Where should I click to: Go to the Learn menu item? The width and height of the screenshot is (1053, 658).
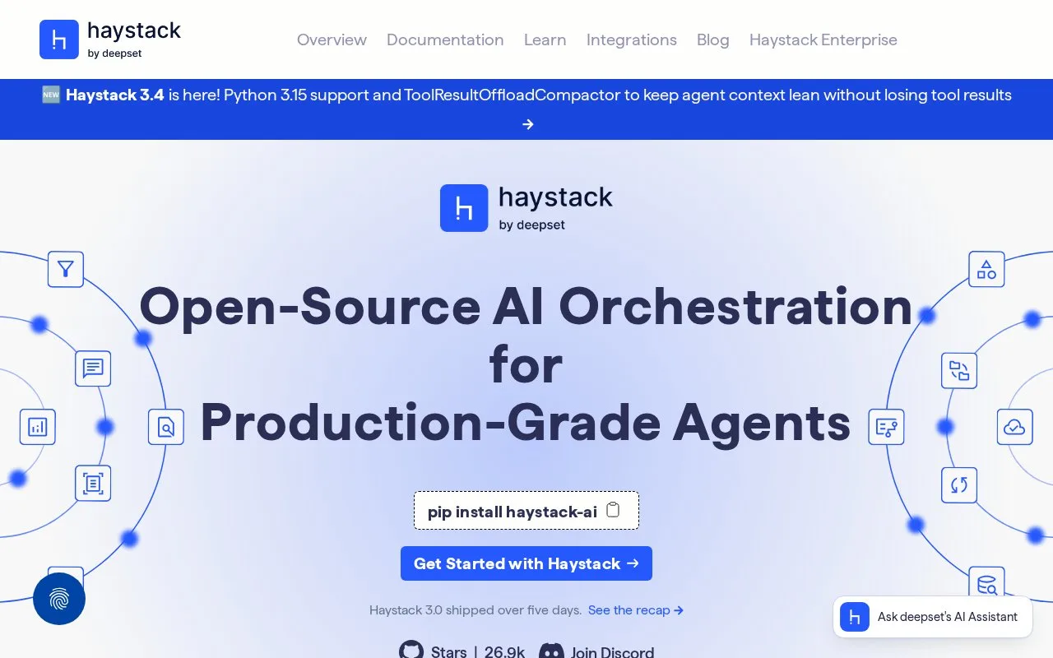pyautogui.click(x=545, y=39)
